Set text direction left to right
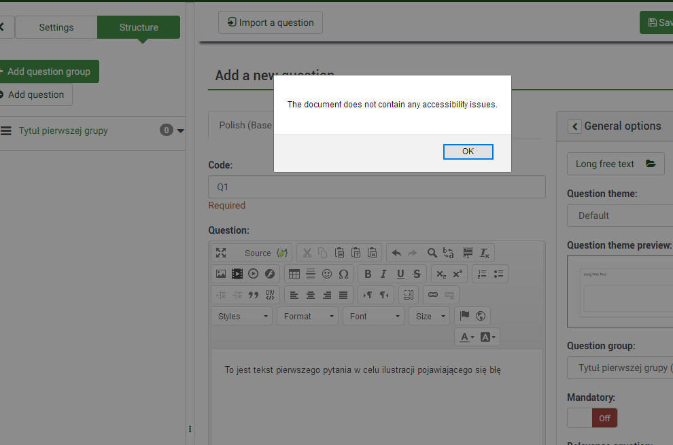Viewport: 673px width, 445px height. tap(367, 295)
